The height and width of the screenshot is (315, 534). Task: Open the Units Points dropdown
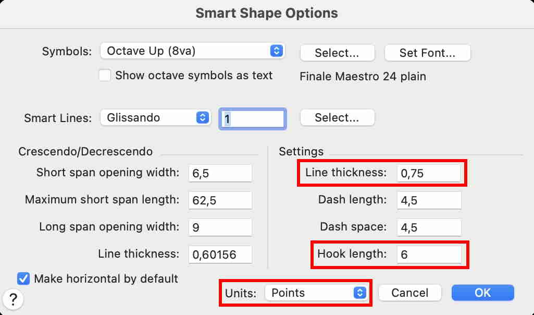pyautogui.click(x=316, y=293)
